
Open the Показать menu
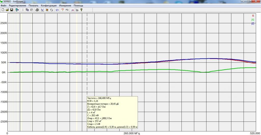point(33,6)
